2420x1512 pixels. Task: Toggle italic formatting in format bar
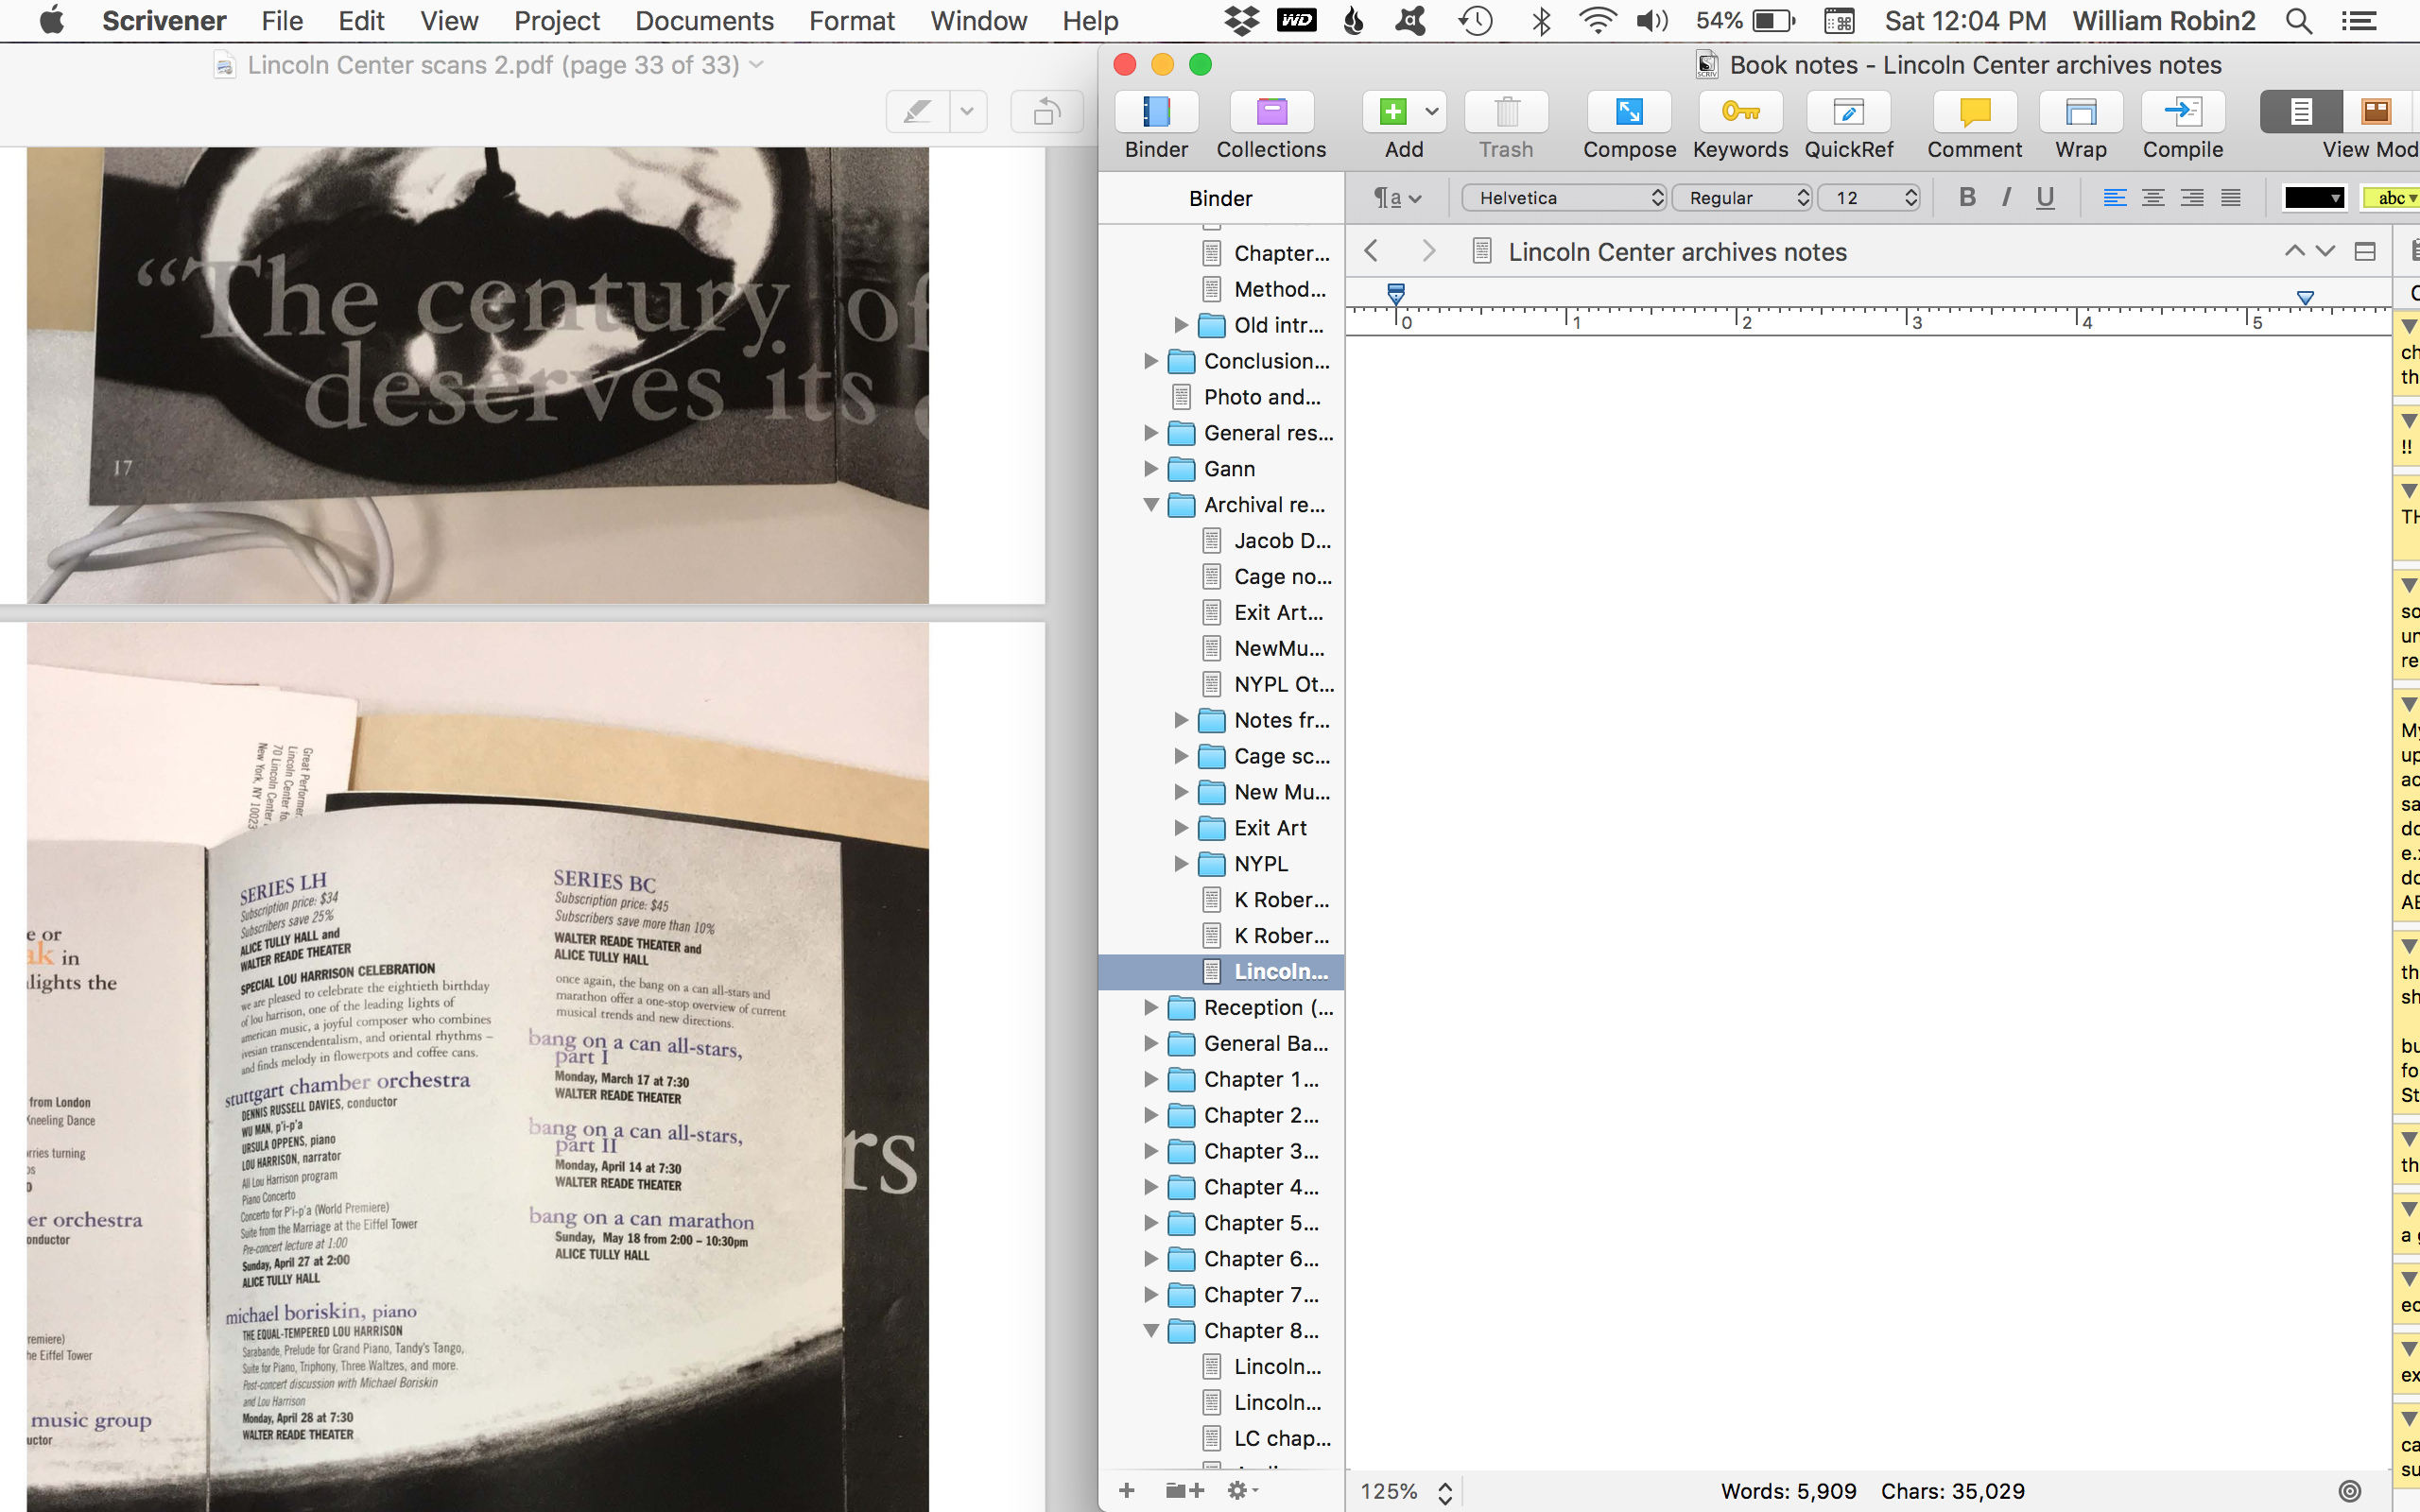(2005, 197)
